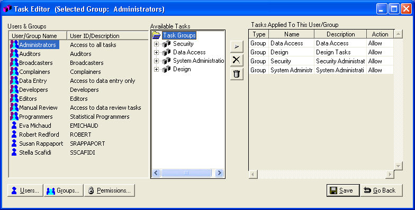Screen dimensions: 415x210
Task: Click the Task Groups folder icon
Action: [x=157, y=35]
